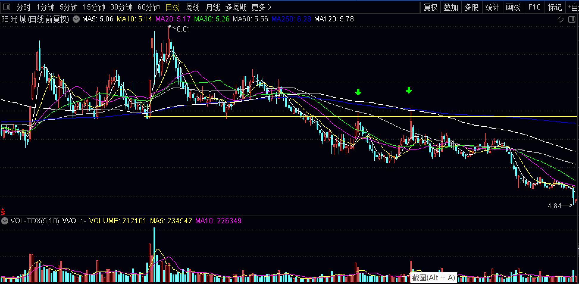
Task: Click the MA5: 5.06 label
Action: coord(98,19)
